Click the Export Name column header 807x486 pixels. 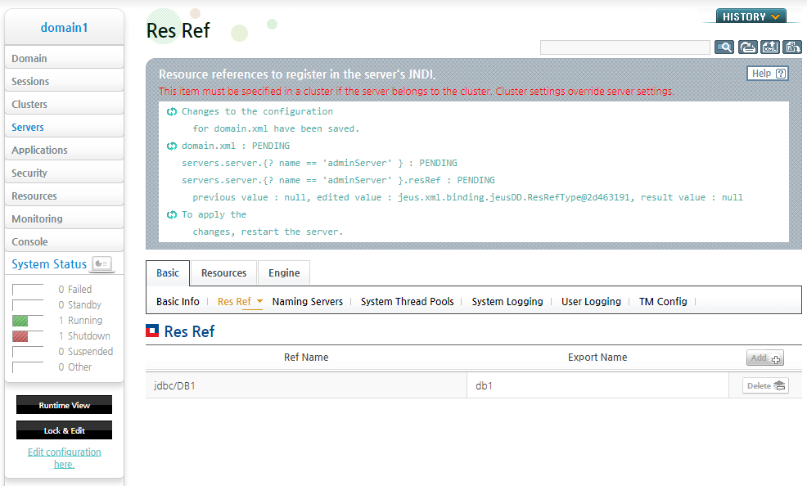(x=597, y=358)
